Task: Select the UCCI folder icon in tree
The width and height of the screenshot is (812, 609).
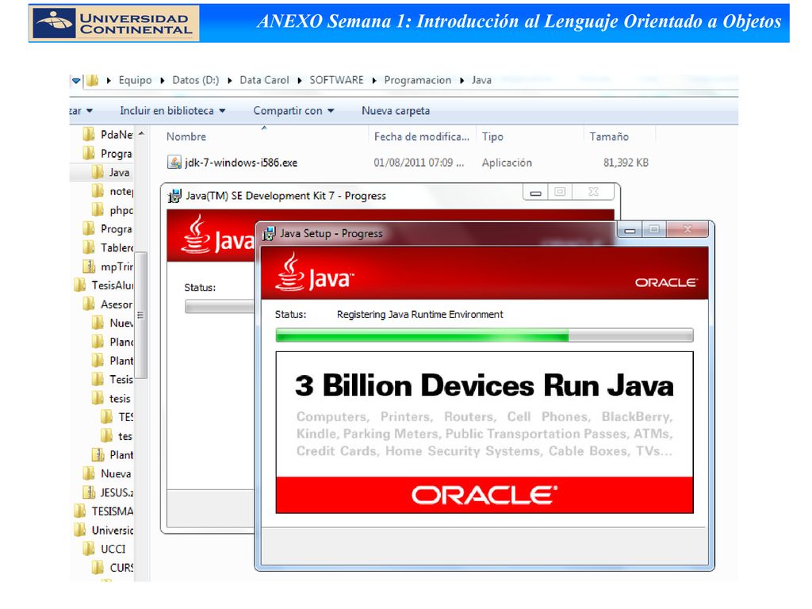Action: 89,549
